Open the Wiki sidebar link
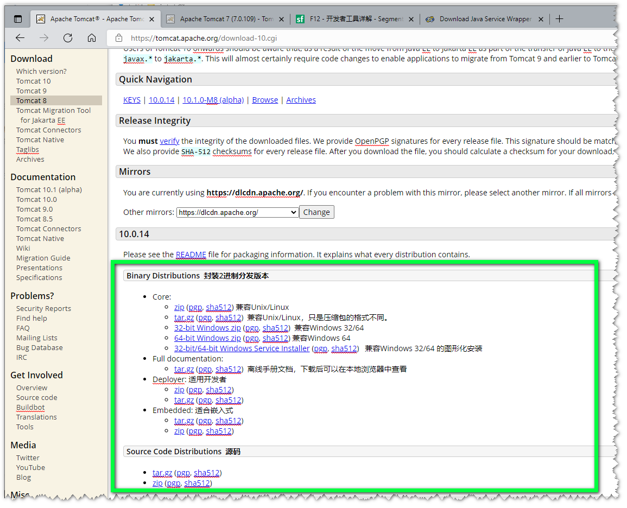This screenshot has width=627, height=508. (x=23, y=249)
